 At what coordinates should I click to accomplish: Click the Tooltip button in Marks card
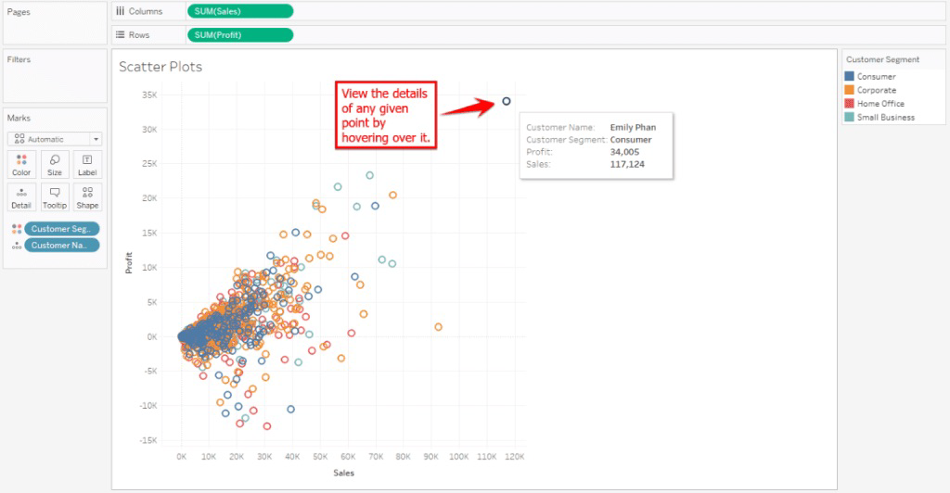[x=55, y=197]
